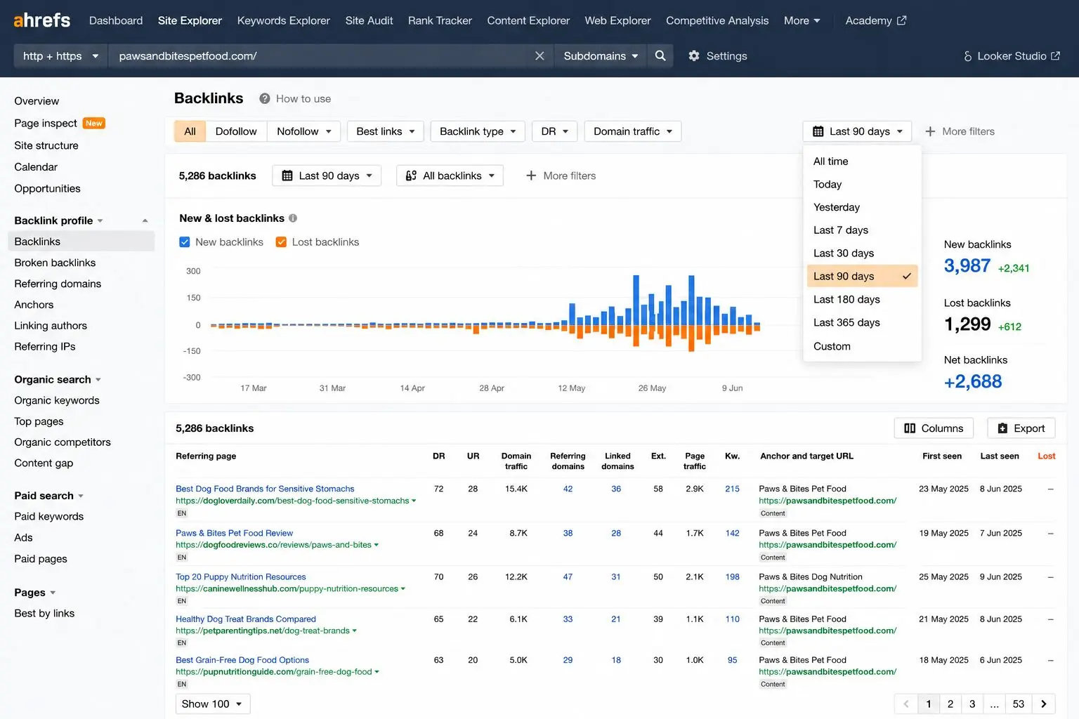Open the More menu in top navigation
1079x719 pixels.
point(802,20)
